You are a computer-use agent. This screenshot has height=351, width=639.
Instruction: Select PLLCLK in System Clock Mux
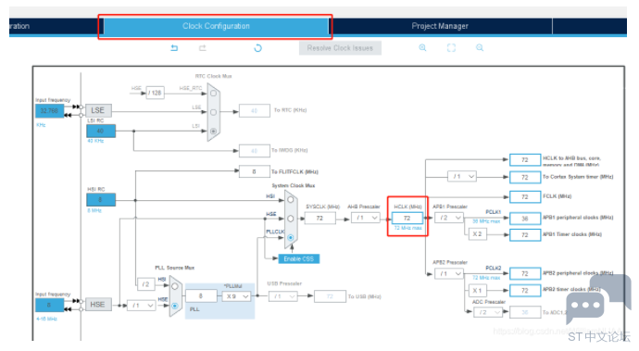tap(291, 237)
